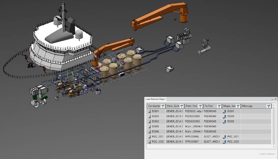
Task: Select To End cell of PGC...002 row
Action: (x=212, y=142)
